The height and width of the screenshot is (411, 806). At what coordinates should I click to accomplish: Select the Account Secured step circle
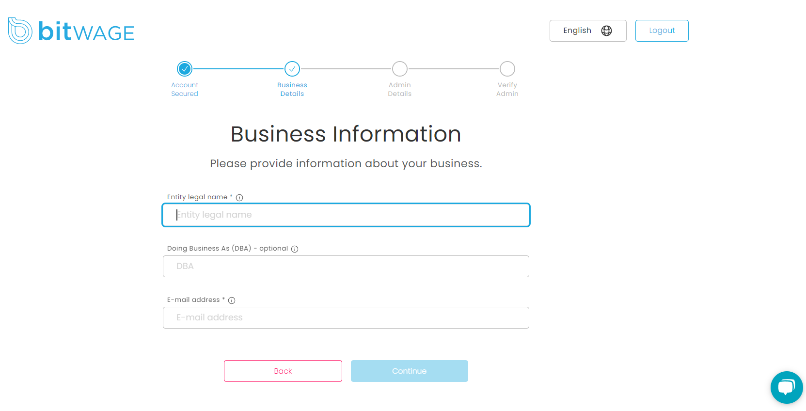[185, 69]
